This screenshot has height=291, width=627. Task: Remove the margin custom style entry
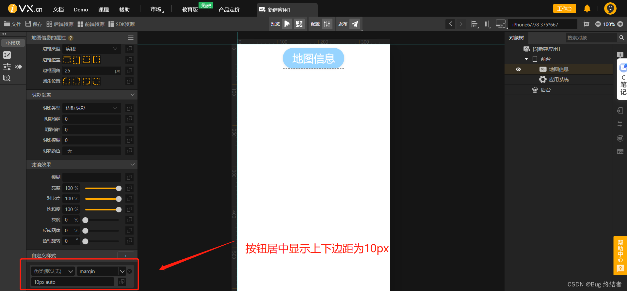pyautogui.click(x=130, y=271)
